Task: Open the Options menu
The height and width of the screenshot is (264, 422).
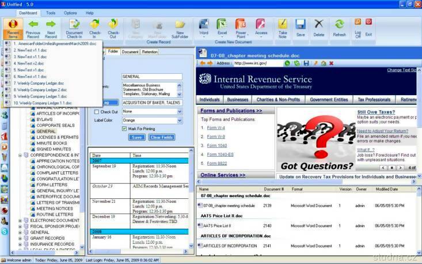Action: (x=70, y=13)
